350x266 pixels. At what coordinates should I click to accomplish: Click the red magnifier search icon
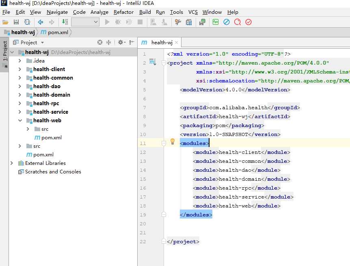coord(238,22)
